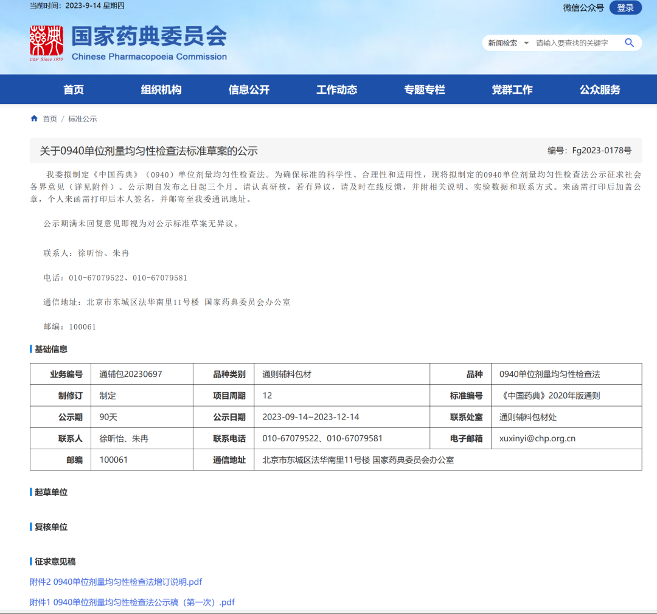
Task: Click the home icon in breadcrumb
Action: pos(34,119)
